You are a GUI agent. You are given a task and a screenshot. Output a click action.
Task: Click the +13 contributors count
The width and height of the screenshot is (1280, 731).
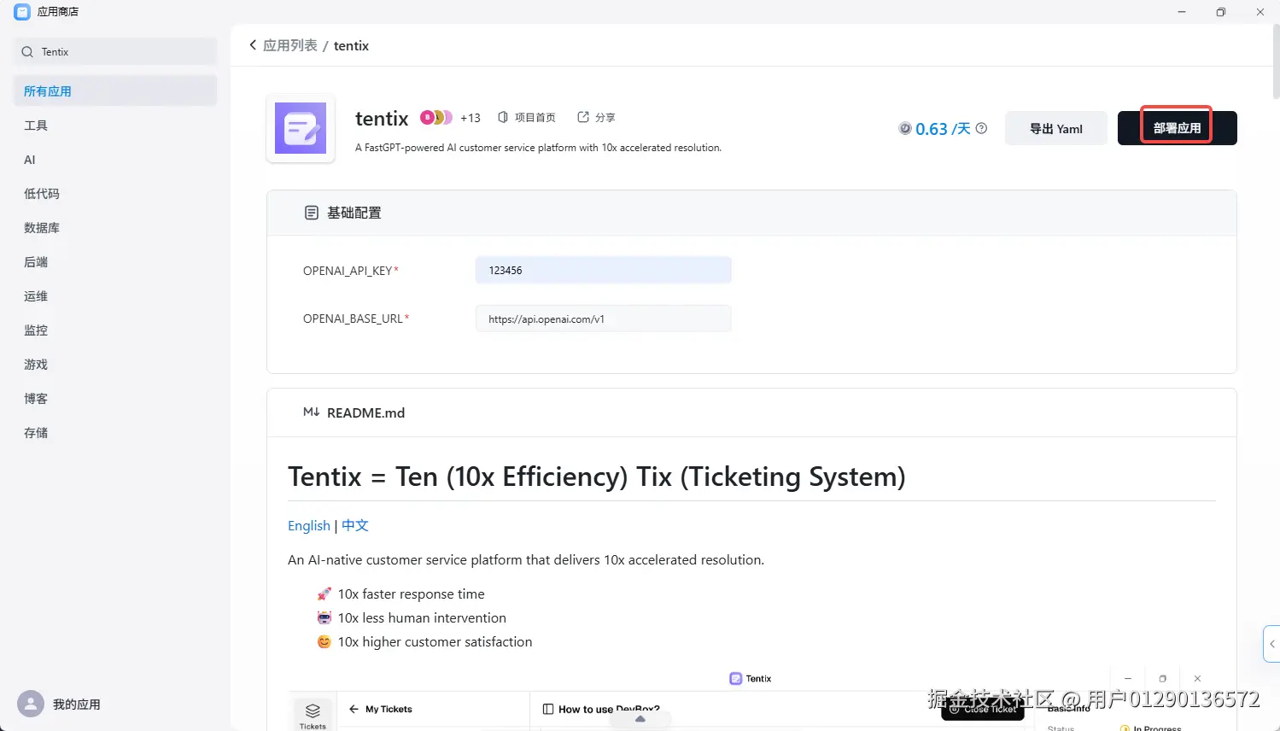click(x=471, y=118)
